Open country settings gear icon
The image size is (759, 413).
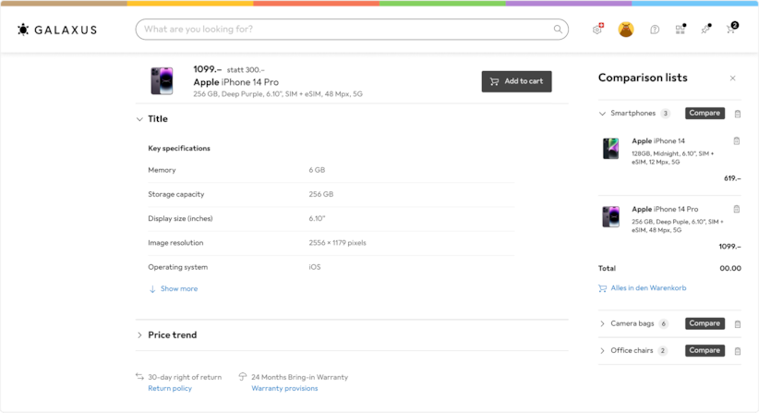pyautogui.click(x=597, y=29)
